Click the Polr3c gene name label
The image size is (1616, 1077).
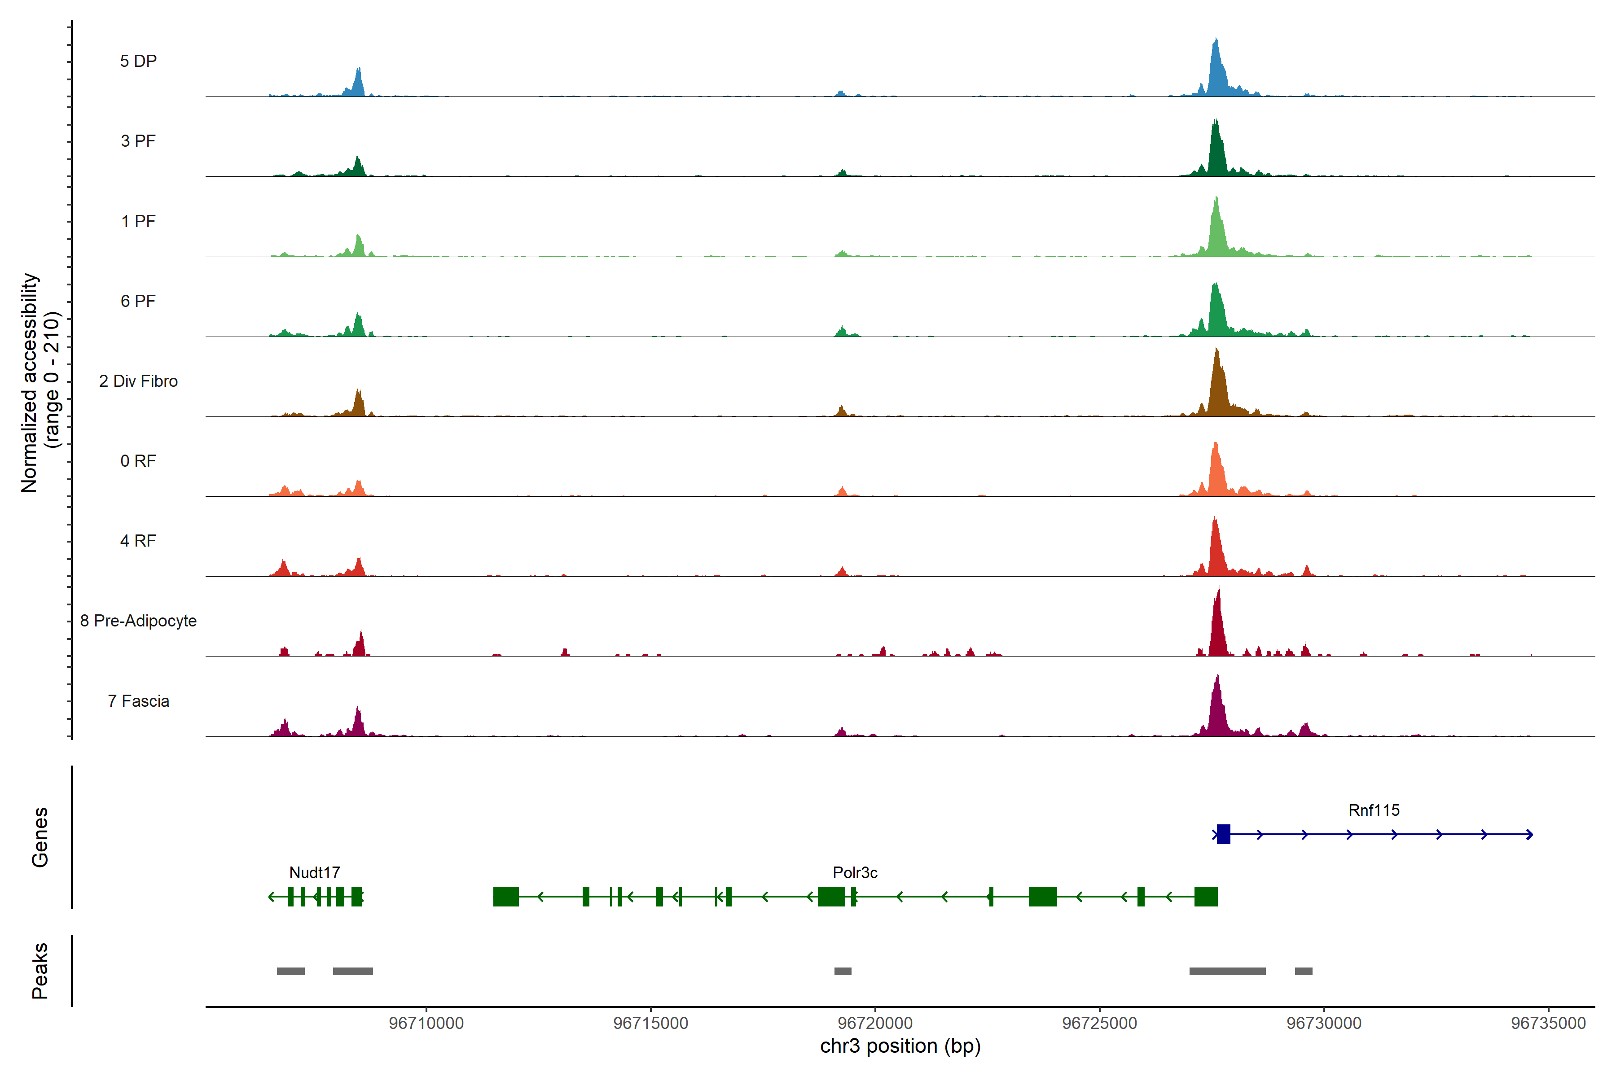pyautogui.click(x=855, y=872)
